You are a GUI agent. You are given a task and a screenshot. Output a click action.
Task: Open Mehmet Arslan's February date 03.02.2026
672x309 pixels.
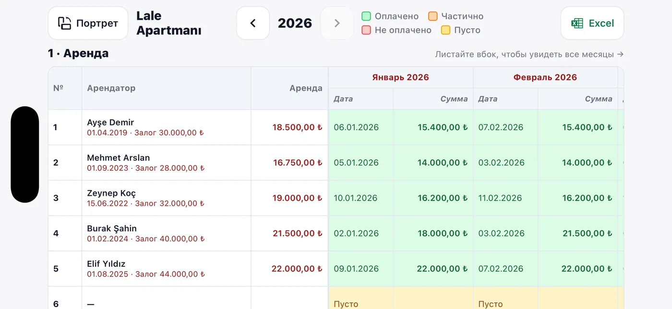pyautogui.click(x=502, y=163)
